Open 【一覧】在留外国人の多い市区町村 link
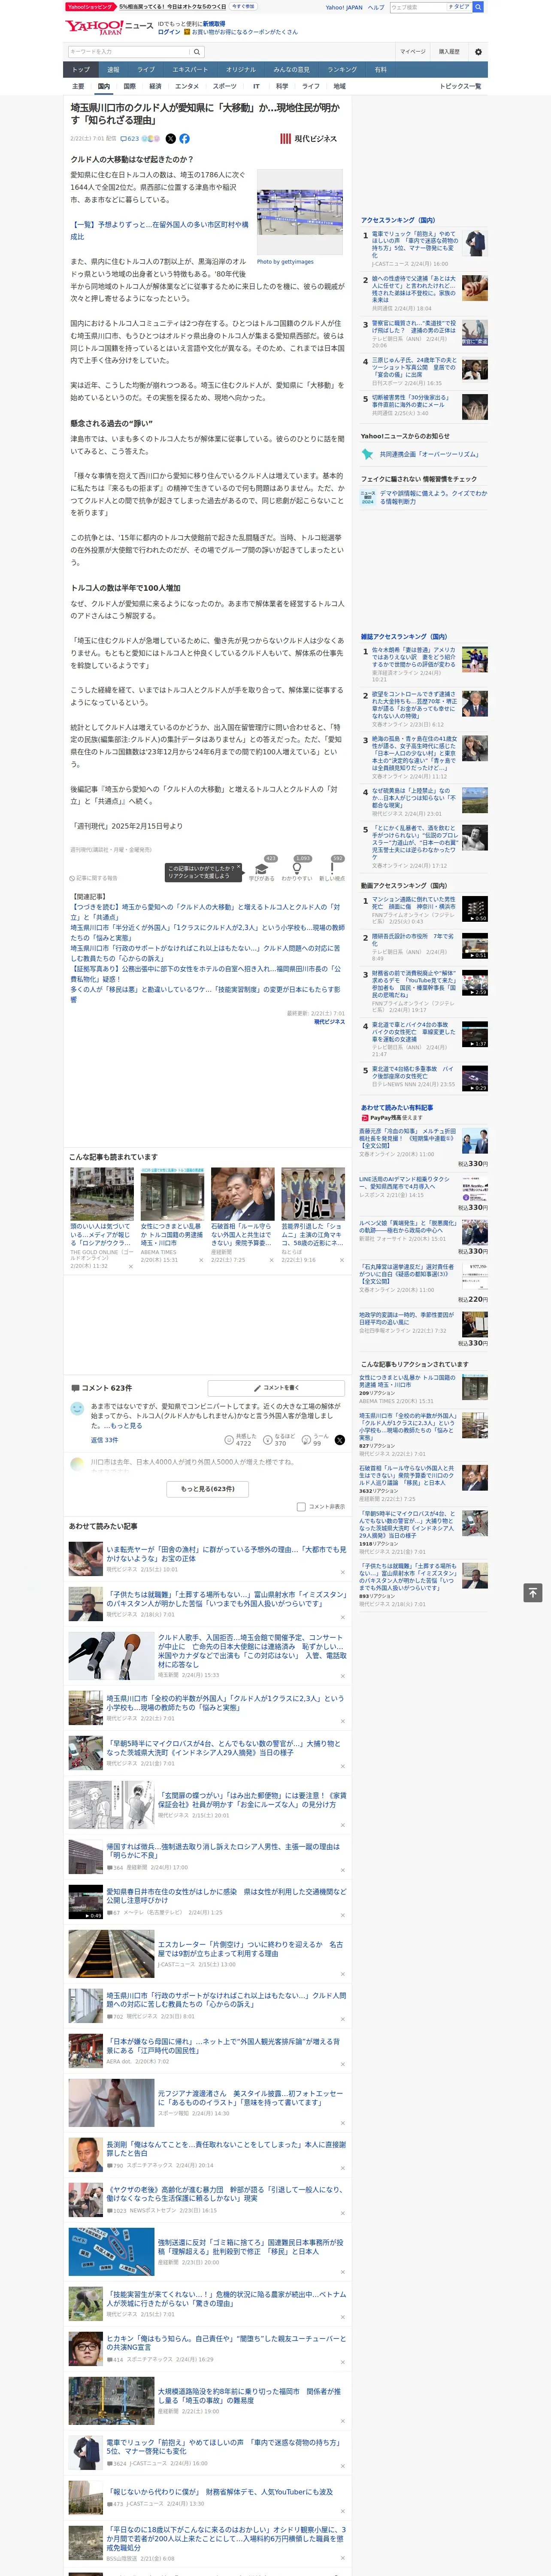 (159, 230)
